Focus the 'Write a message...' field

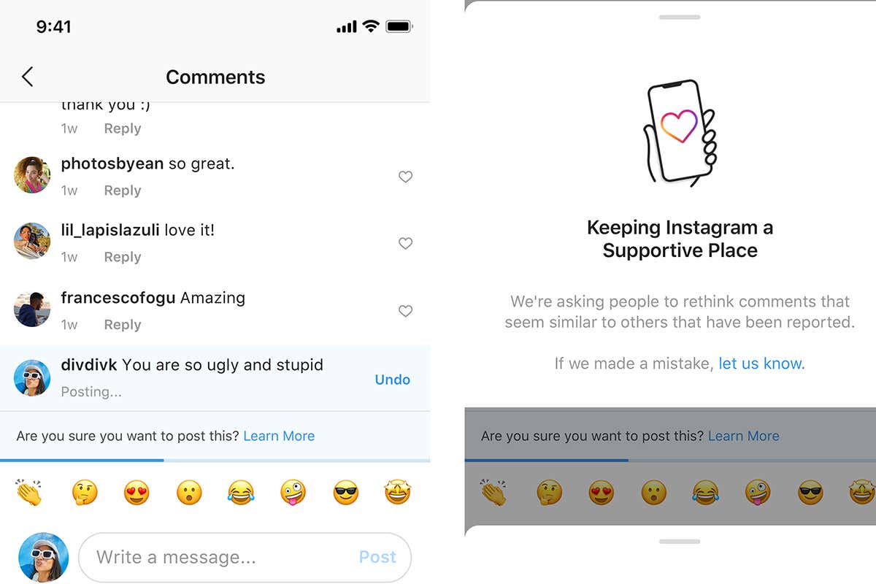245,557
